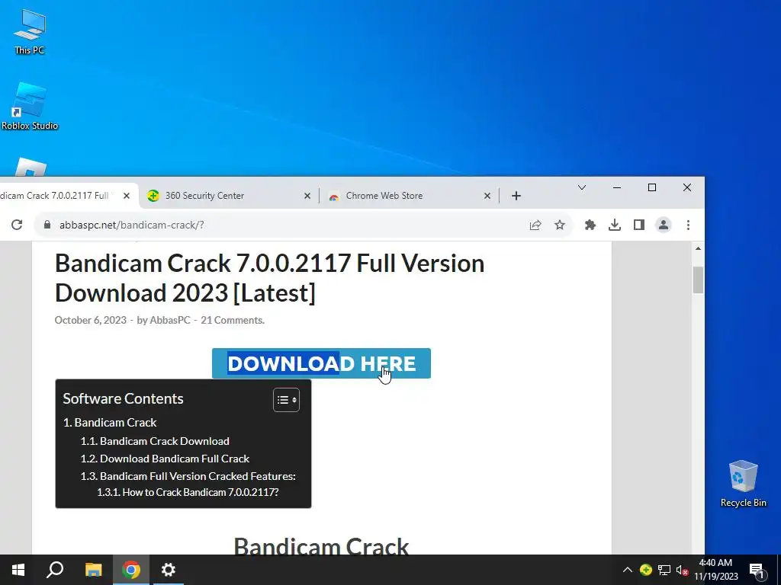
Task: Share this page via the share icon
Action: [x=535, y=225]
